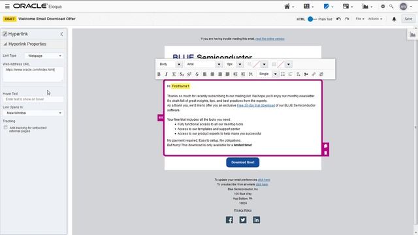Open the Actions menu
This screenshot has height=235, width=418.
[375, 19]
